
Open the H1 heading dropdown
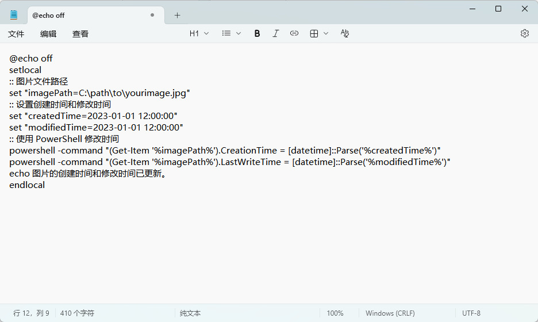(199, 33)
